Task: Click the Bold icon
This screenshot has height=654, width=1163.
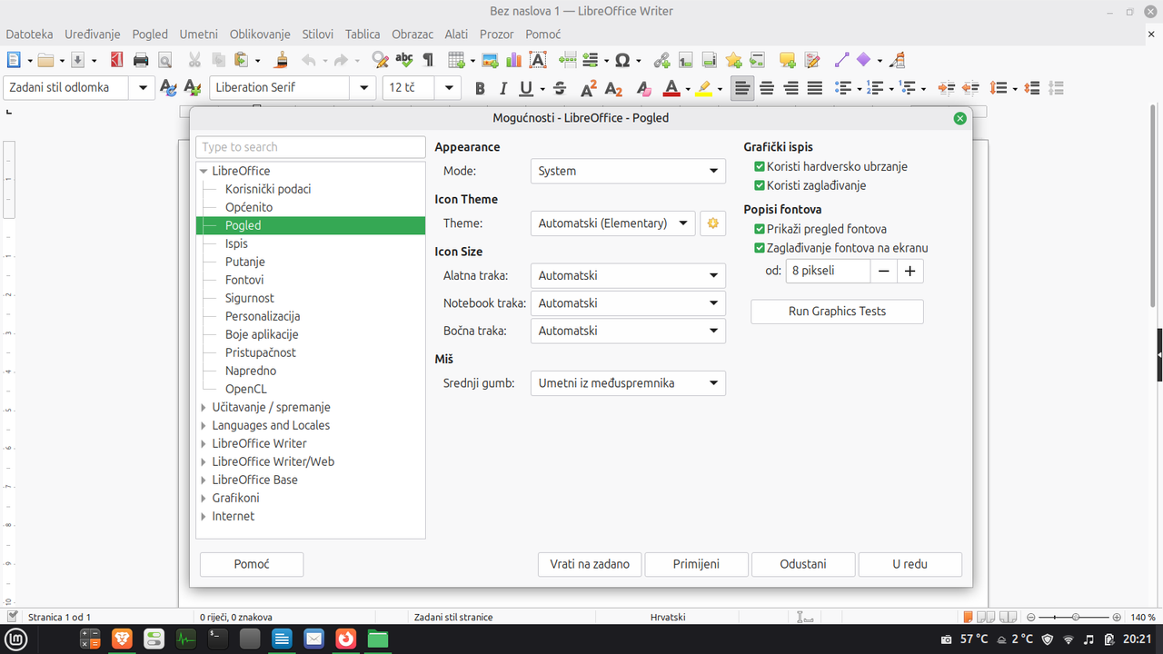Action: click(x=480, y=88)
